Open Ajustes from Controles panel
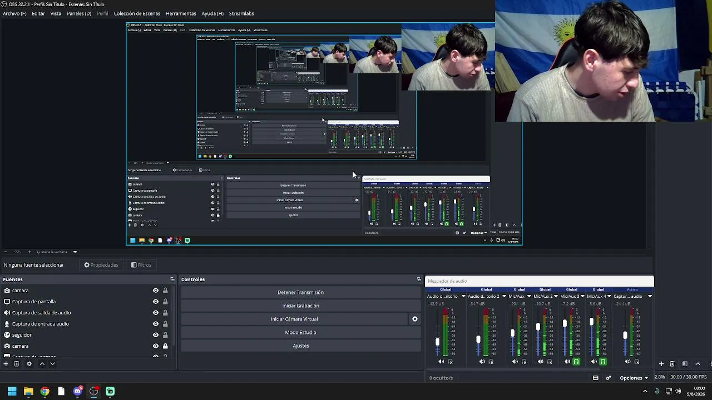The width and height of the screenshot is (712, 400). (x=300, y=346)
